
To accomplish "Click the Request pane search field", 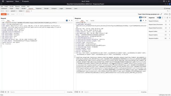I will 37,92.
